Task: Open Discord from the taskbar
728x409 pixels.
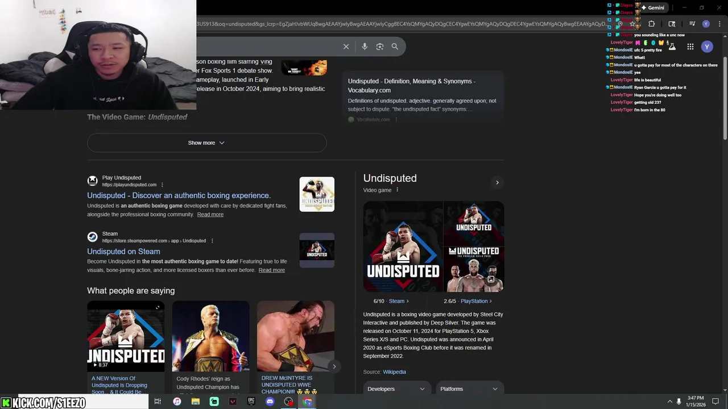Action: click(270, 402)
